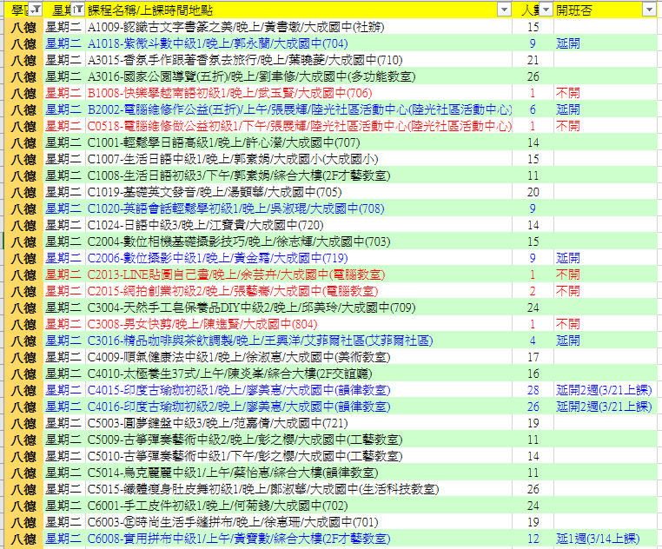The width and height of the screenshot is (662, 549).
Task: Select the C3016 精品咖啡與茶飲調製 course cell
Action: [x=260, y=341]
